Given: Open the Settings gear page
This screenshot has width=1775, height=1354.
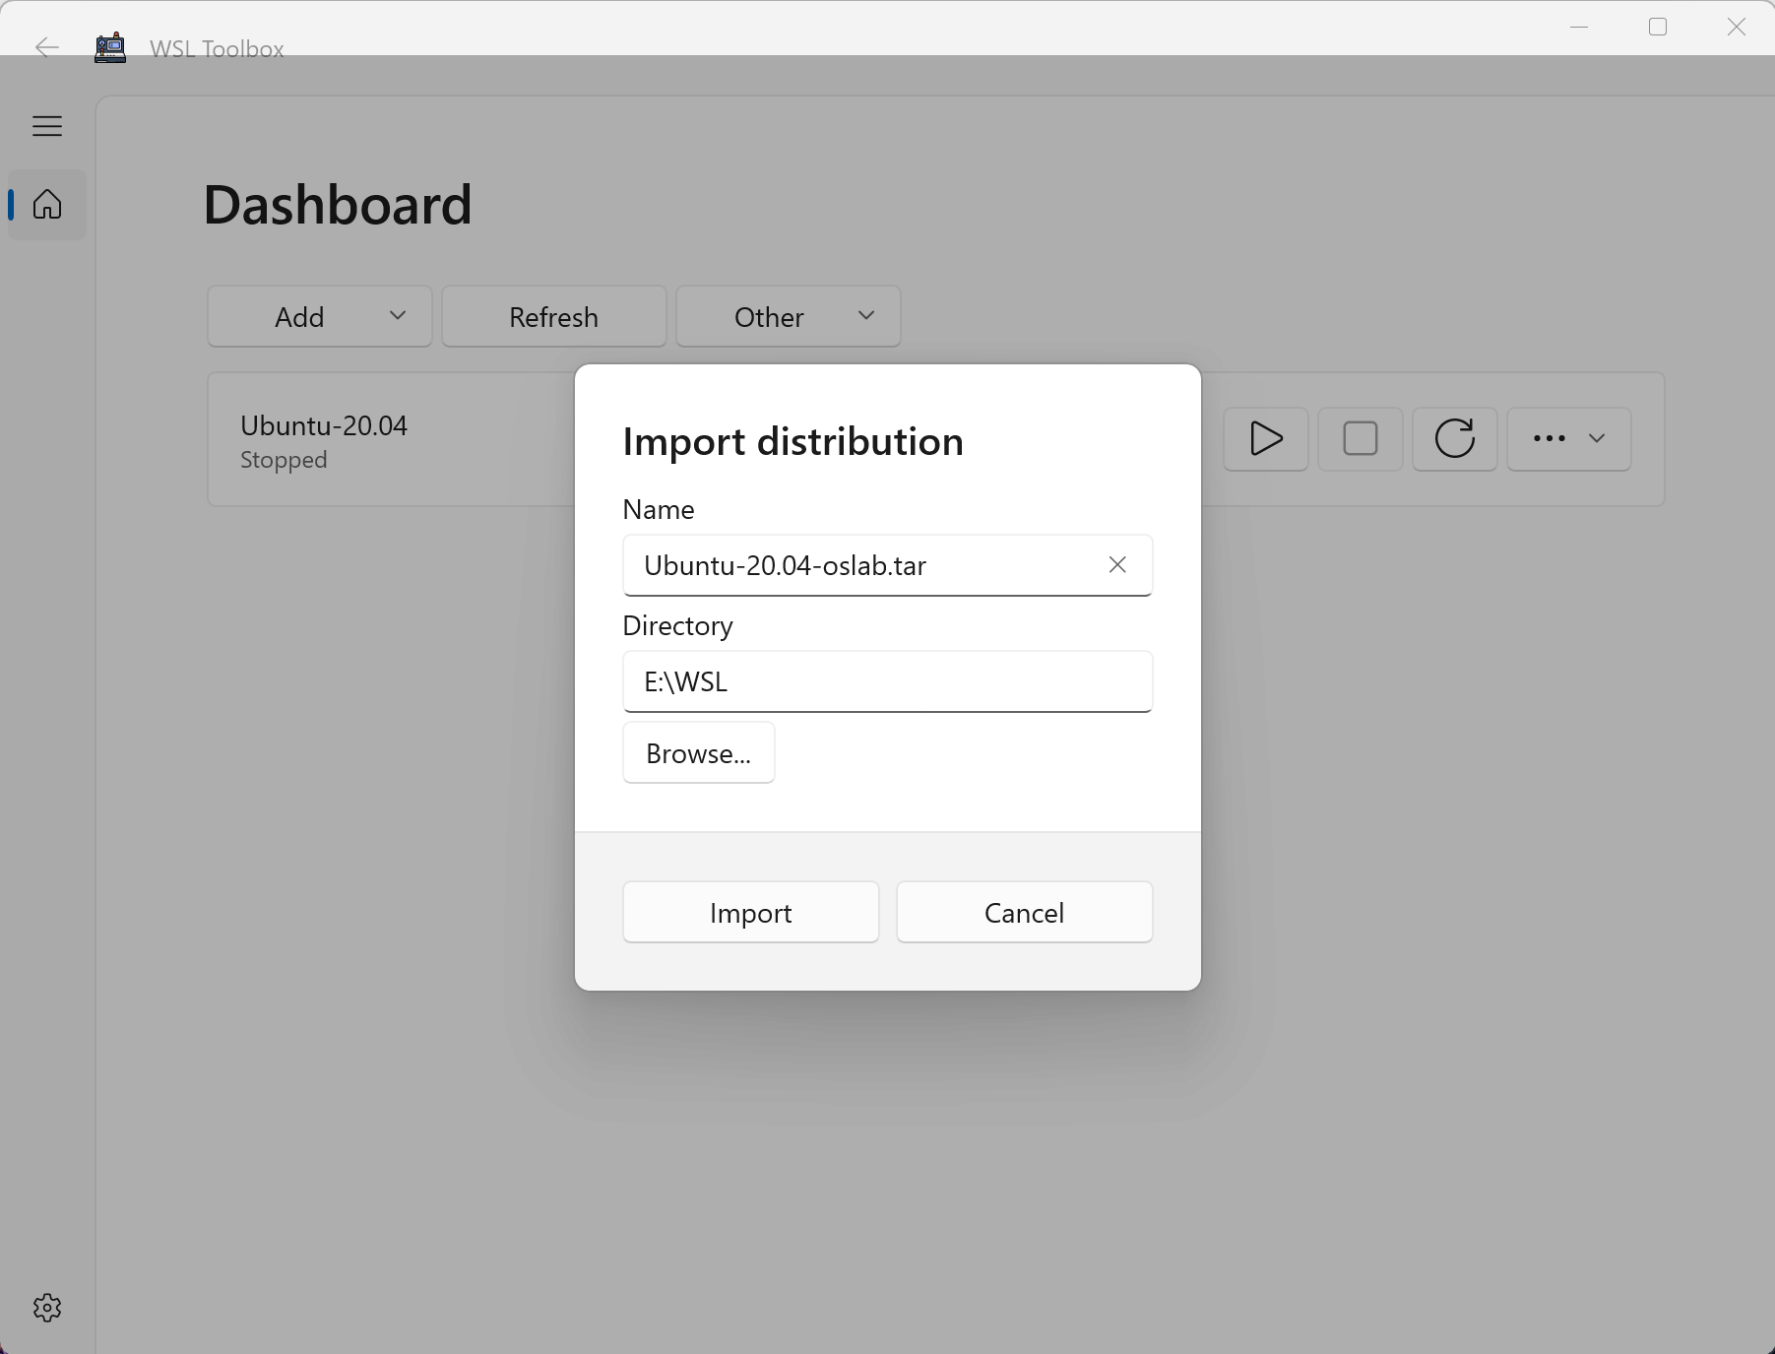Looking at the screenshot, I should tap(47, 1307).
